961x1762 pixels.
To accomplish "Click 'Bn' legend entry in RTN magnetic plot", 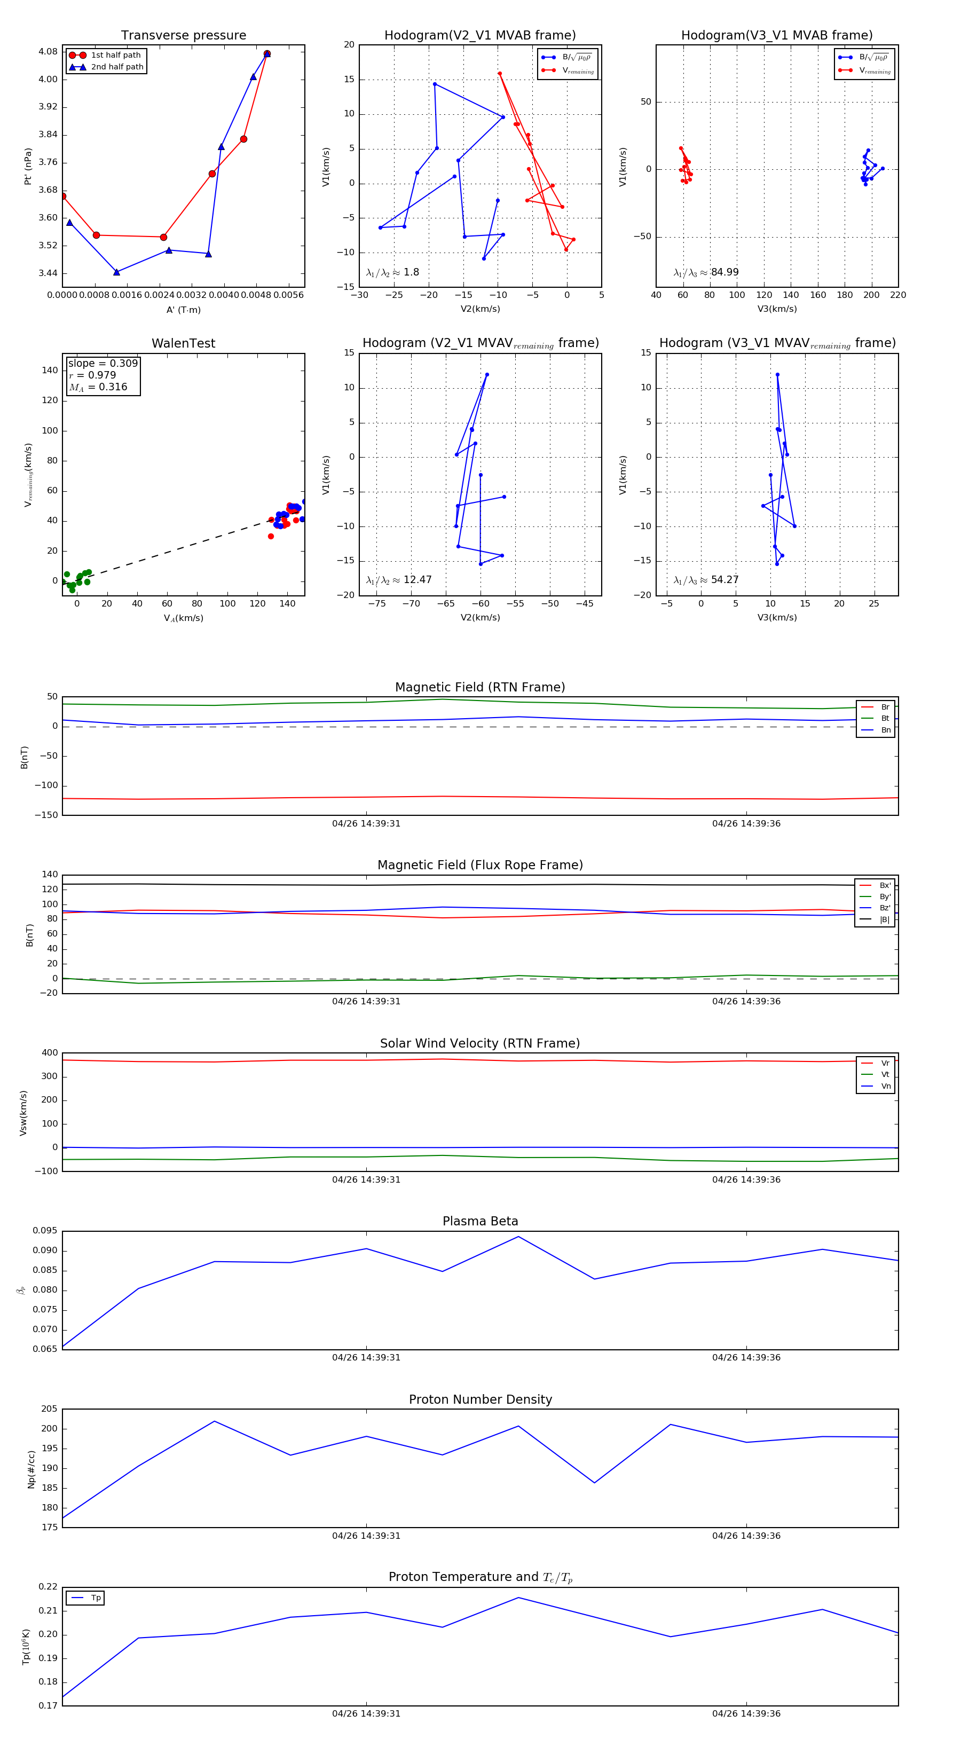I will (876, 730).
